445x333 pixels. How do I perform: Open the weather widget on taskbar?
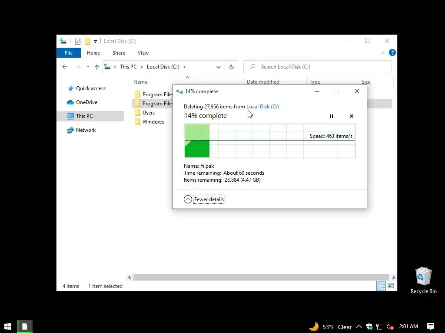(x=330, y=327)
